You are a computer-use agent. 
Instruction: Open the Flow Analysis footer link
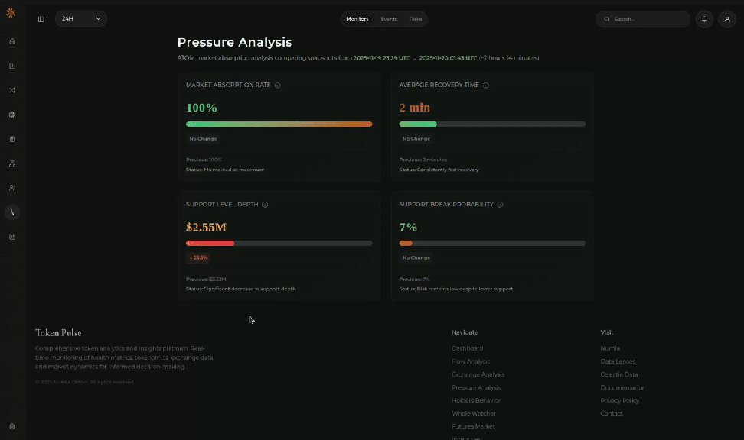471,361
